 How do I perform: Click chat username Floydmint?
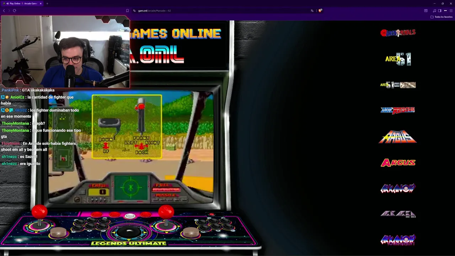coord(10,144)
